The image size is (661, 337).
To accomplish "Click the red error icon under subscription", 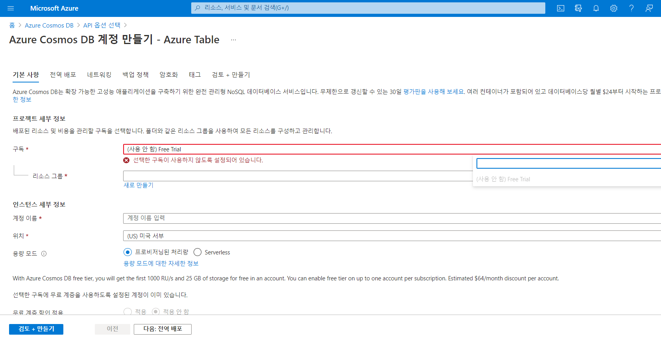I will pyautogui.click(x=126, y=160).
